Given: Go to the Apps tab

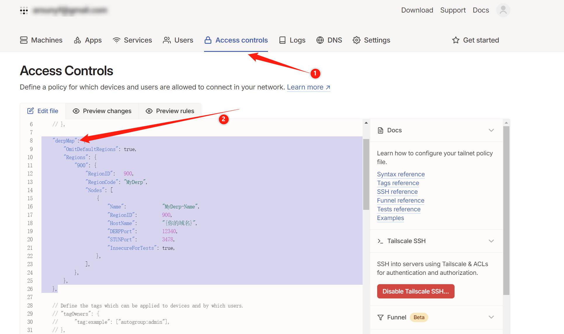Looking at the screenshot, I should [88, 40].
